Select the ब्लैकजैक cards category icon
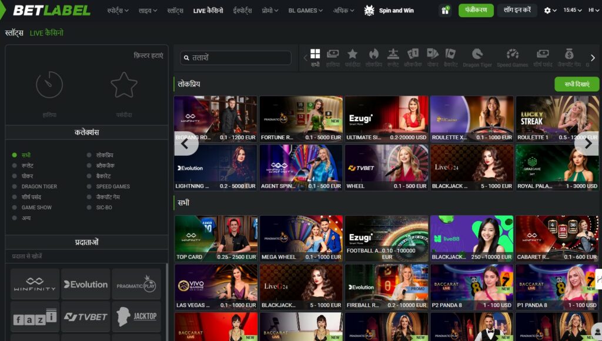The image size is (602, 341). [413, 58]
